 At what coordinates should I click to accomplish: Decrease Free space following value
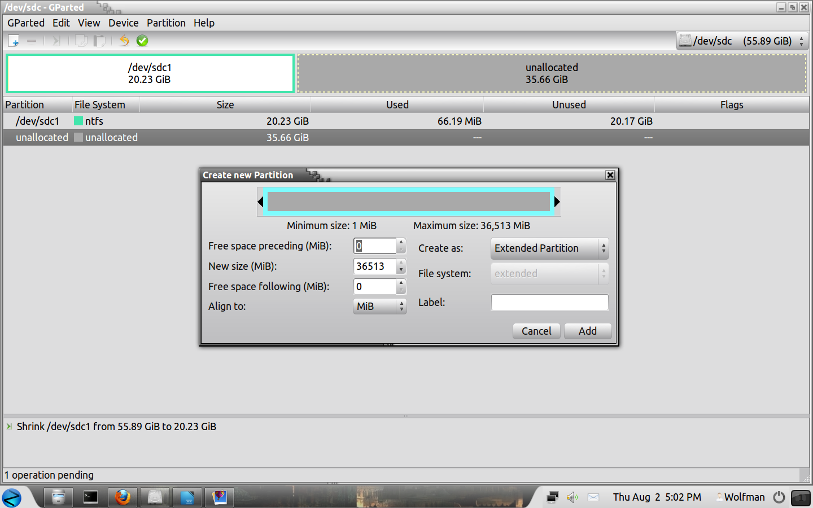[401, 290]
